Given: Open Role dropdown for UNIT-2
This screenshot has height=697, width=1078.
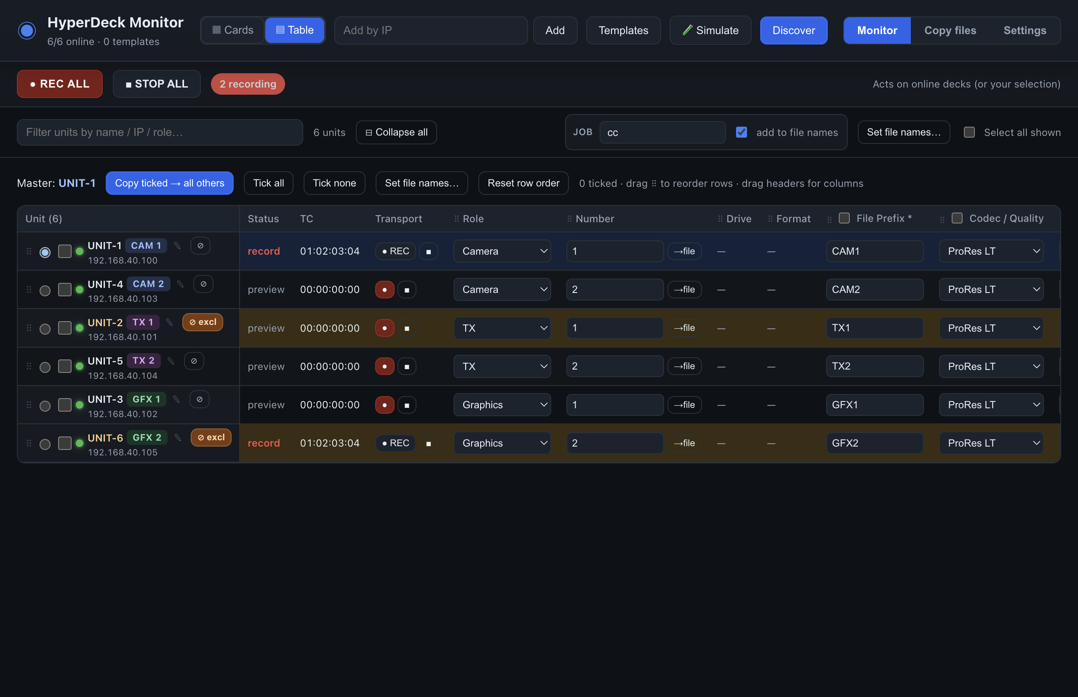Looking at the screenshot, I should [x=502, y=328].
